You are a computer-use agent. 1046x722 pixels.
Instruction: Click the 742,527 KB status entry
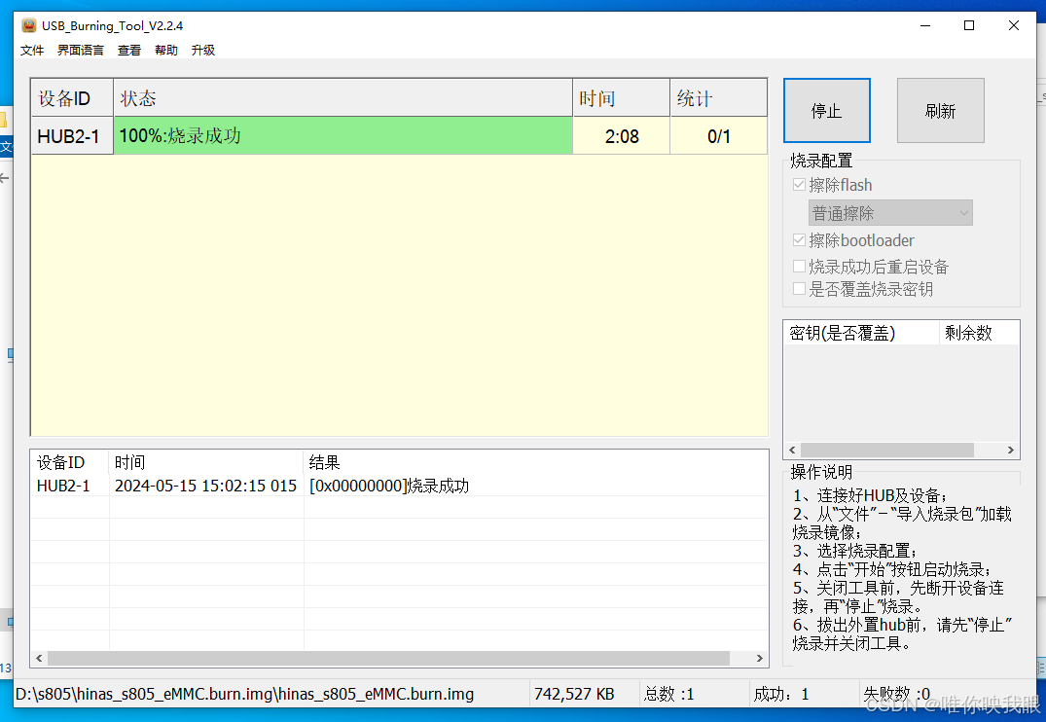pyautogui.click(x=574, y=695)
